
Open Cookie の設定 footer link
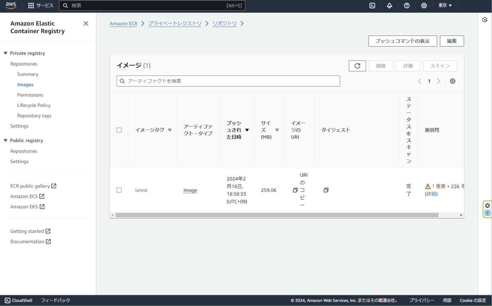tap(473, 300)
